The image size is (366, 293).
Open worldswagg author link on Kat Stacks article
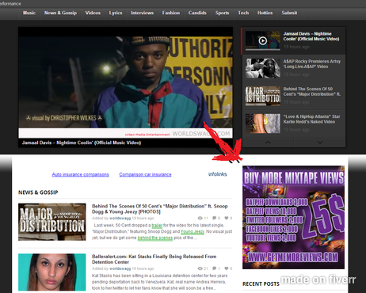120,268
